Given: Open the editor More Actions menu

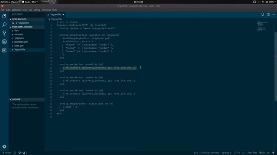Looking at the screenshot, I should (x=274, y=15).
